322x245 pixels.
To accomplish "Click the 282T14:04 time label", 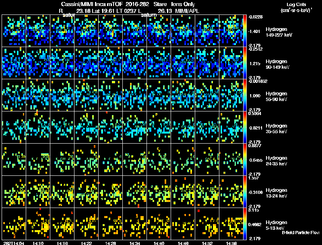I will (14, 243).
